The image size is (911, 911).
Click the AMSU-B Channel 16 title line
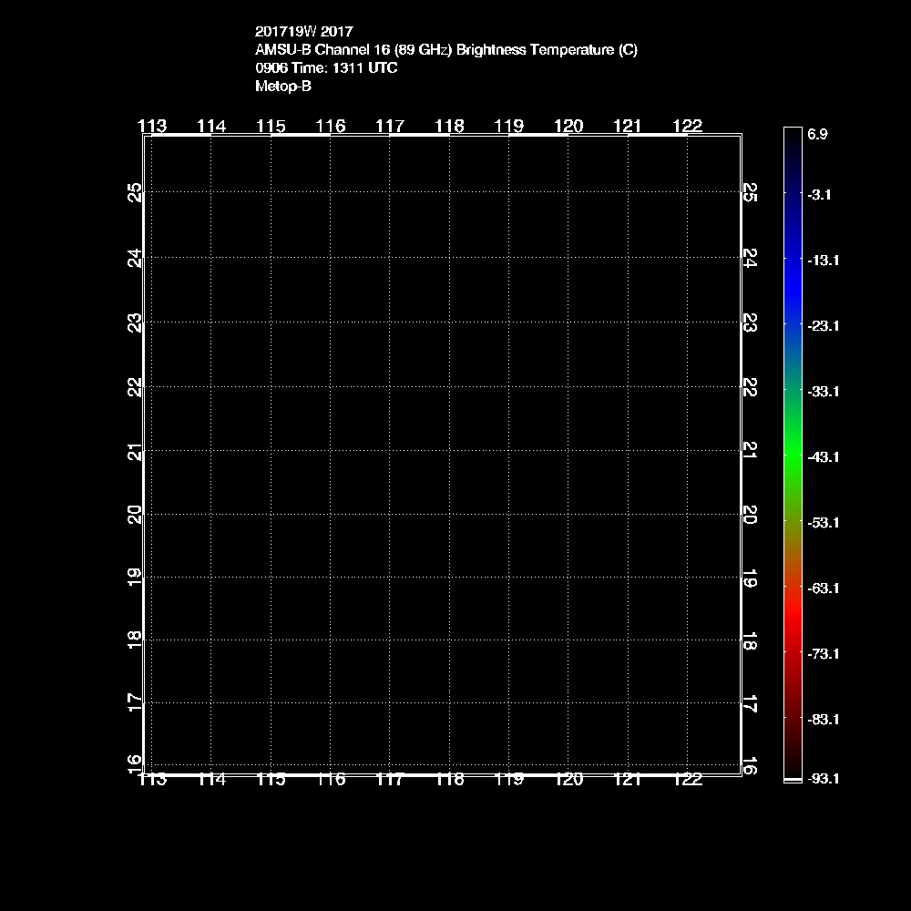click(x=445, y=50)
